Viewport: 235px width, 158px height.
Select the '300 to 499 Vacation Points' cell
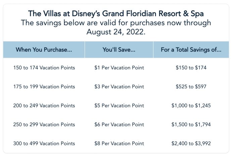(44, 144)
